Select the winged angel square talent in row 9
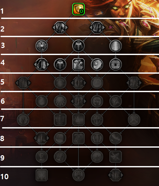Screen dimensions: 159x186 click(116, 156)
